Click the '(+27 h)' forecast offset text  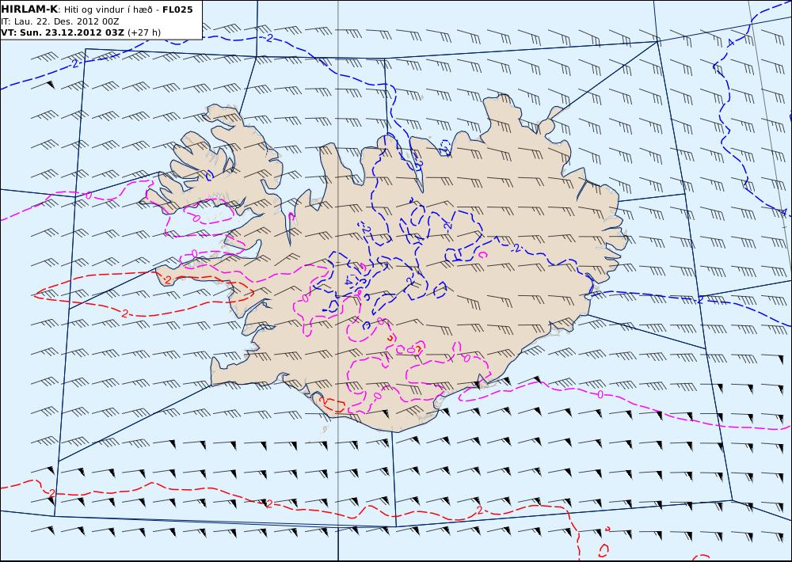[x=144, y=32]
